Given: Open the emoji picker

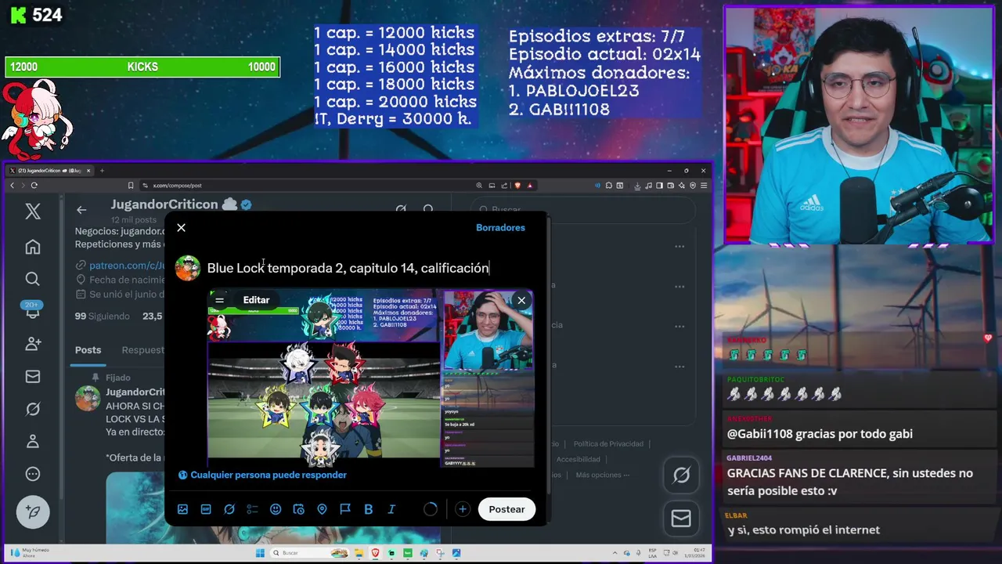Looking at the screenshot, I should [276, 509].
